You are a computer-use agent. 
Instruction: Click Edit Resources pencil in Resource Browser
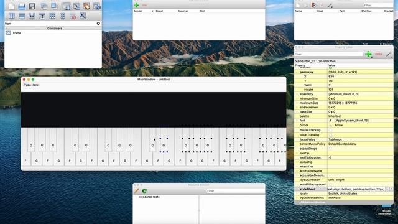click(x=137, y=191)
